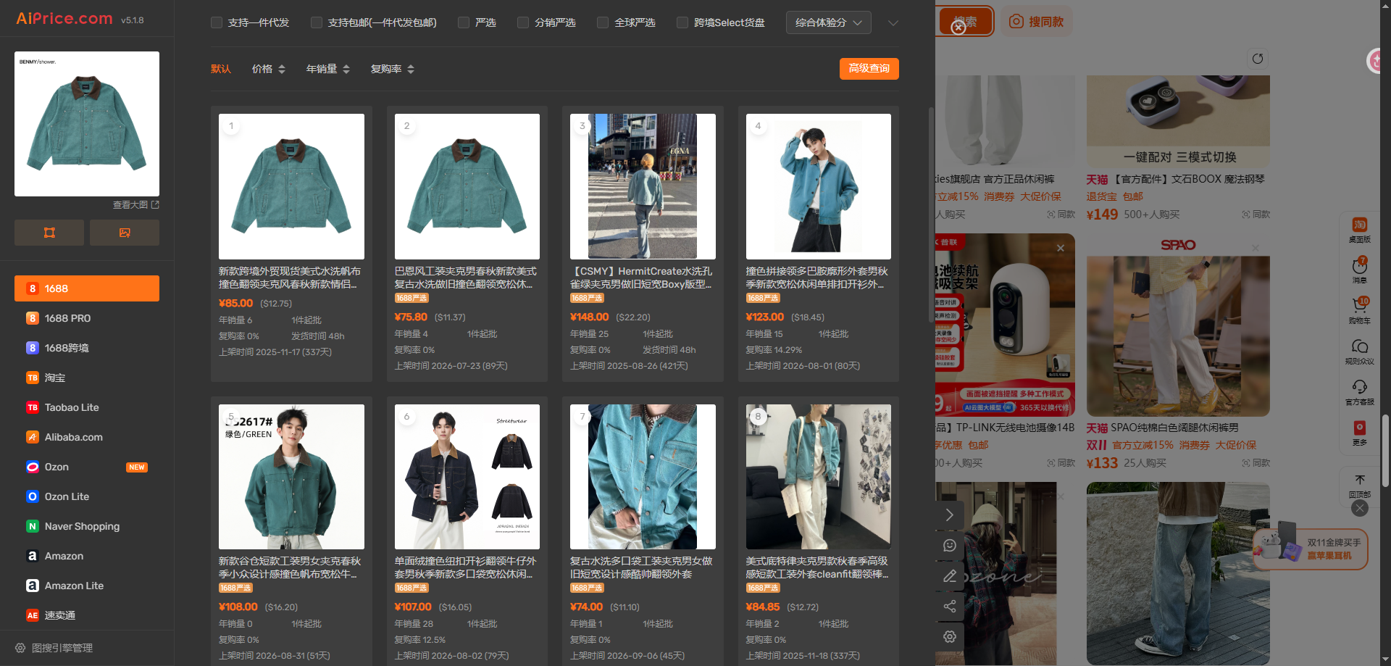Click the 官方客服 customer service icon
1391x666 pixels.
1360,387
